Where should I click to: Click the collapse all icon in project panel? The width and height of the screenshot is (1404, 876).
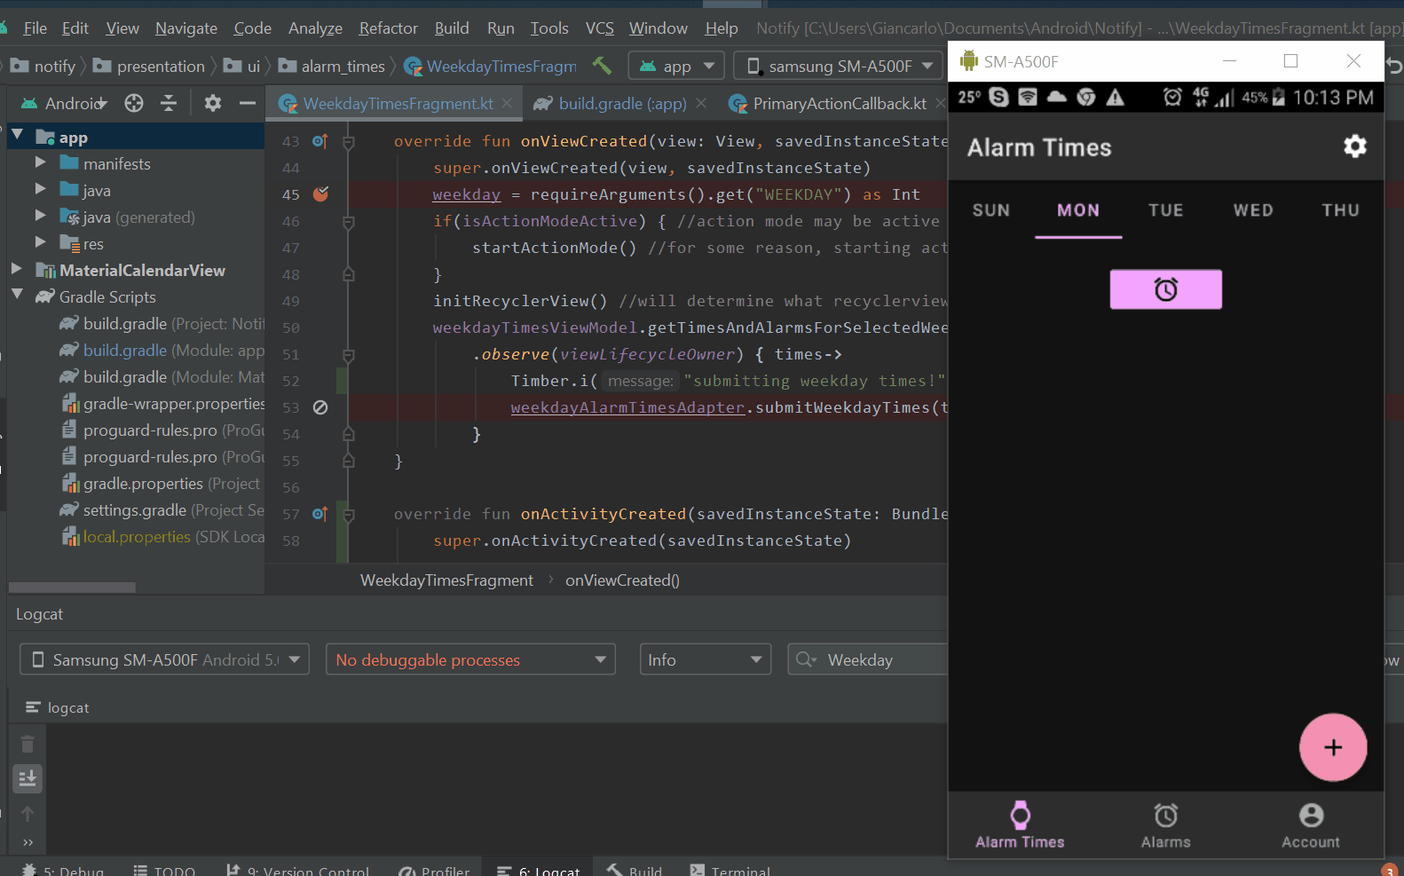[x=169, y=104]
